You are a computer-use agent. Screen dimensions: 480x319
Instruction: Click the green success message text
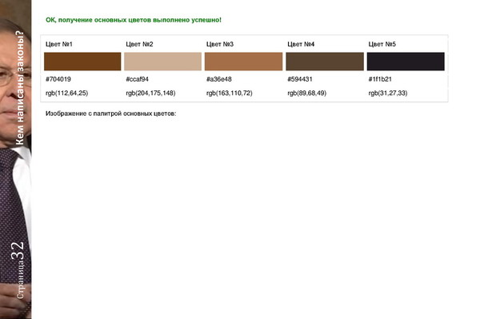point(134,20)
